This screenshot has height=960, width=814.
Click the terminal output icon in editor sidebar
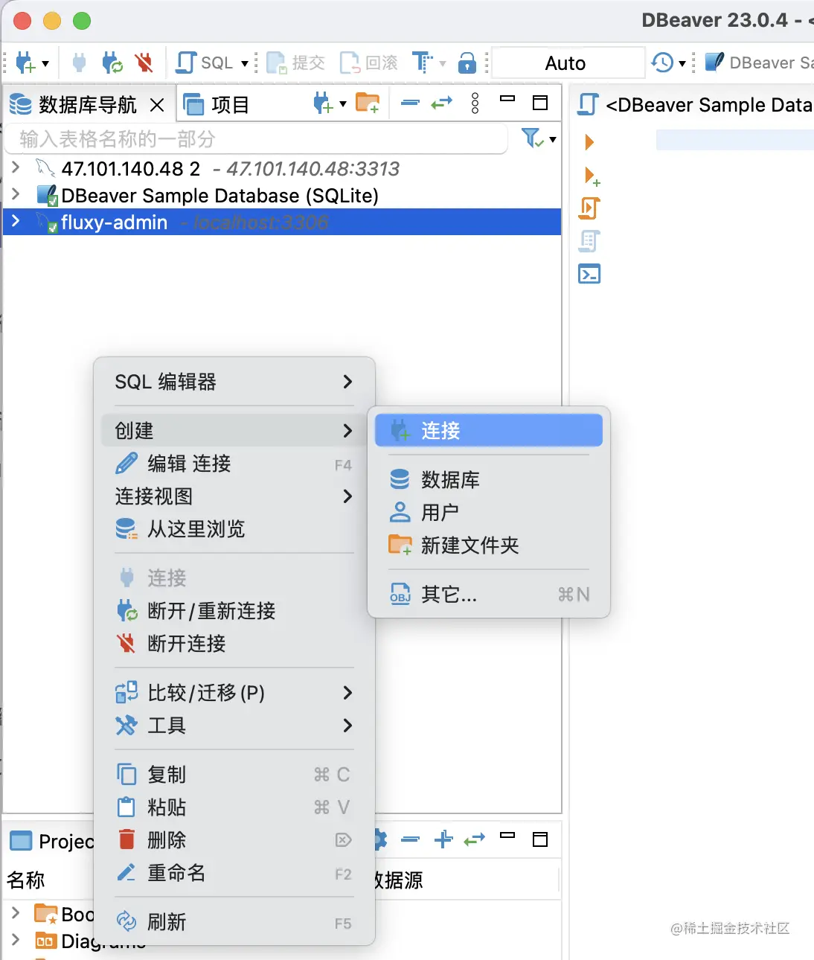pos(589,274)
